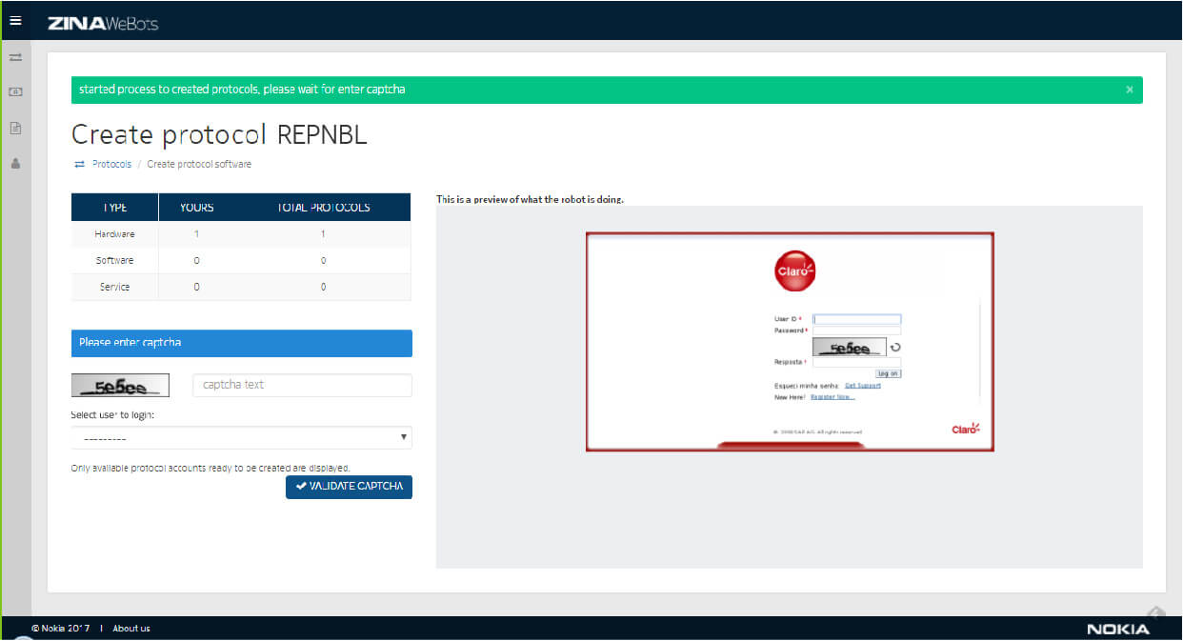The width and height of the screenshot is (1183, 641).
Task: Click the captcha refresh icon in preview
Action: click(x=895, y=348)
